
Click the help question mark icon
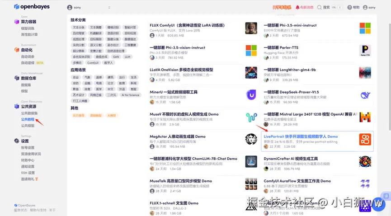coord(349,8)
